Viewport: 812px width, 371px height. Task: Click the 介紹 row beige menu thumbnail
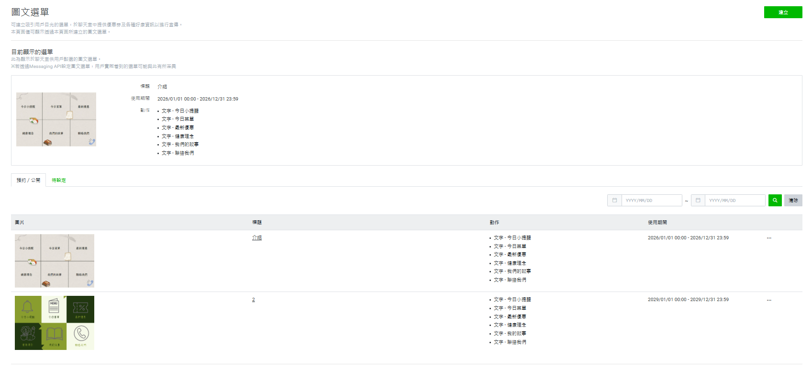(55, 261)
